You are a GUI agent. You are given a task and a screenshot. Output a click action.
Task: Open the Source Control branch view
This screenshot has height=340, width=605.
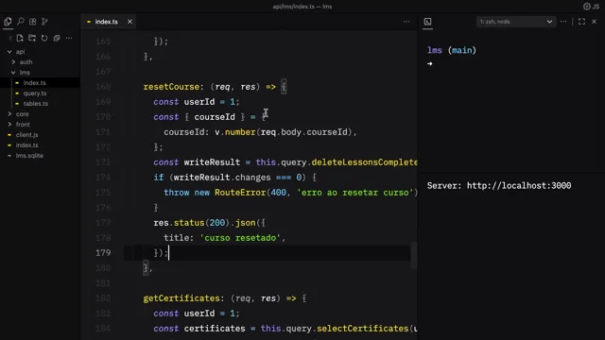pos(44,22)
